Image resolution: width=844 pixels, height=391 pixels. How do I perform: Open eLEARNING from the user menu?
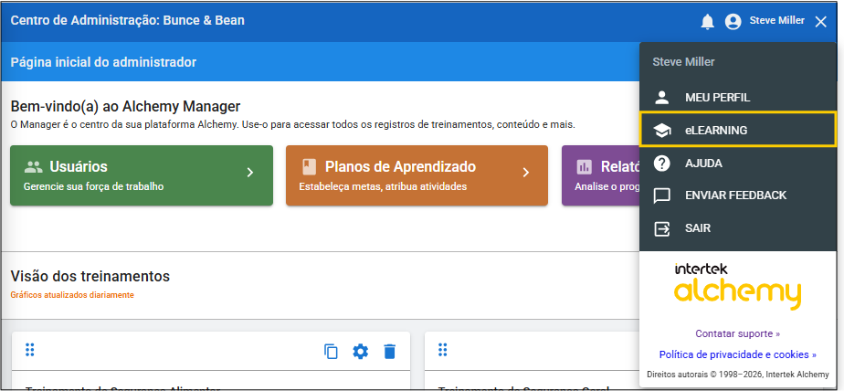[716, 130]
